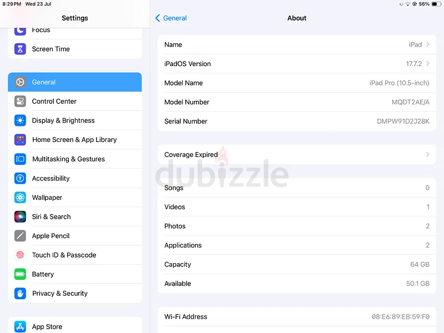Open Siri & Search settings

(x=75, y=216)
